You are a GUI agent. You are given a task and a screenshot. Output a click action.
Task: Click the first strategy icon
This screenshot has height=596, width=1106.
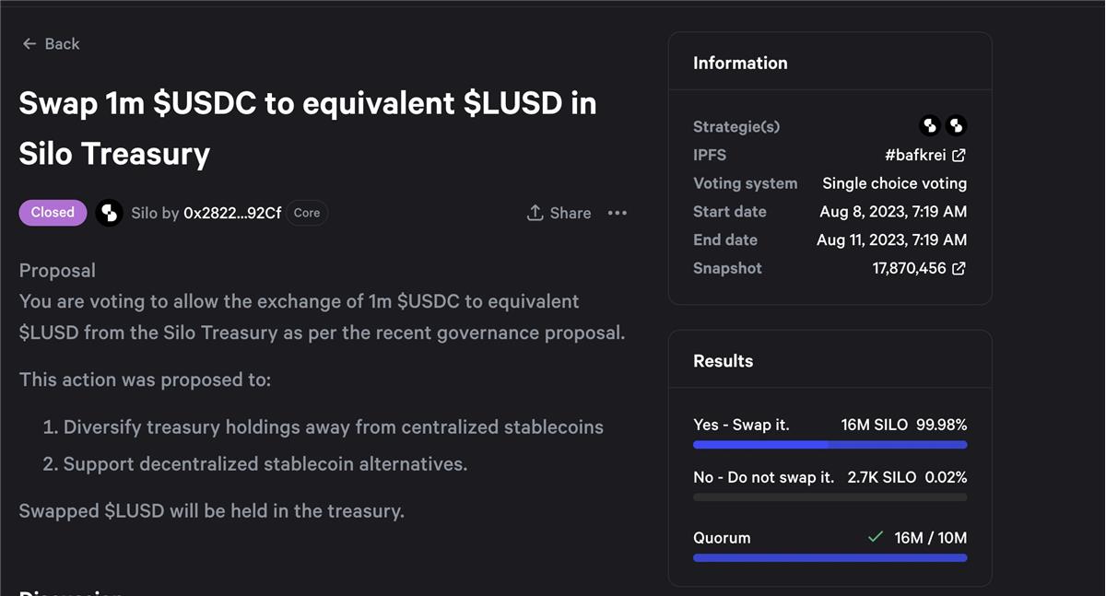(930, 125)
